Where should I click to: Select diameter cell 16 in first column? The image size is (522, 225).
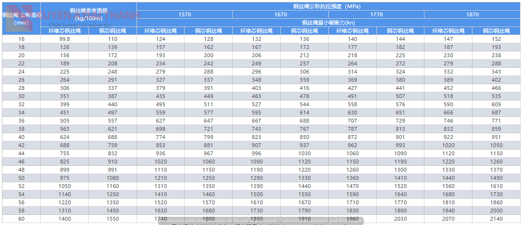click(21, 39)
